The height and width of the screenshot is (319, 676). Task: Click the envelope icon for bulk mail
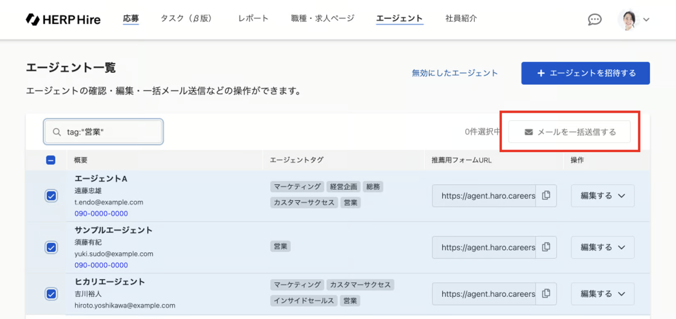pyautogui.click(x=528, y=132)
